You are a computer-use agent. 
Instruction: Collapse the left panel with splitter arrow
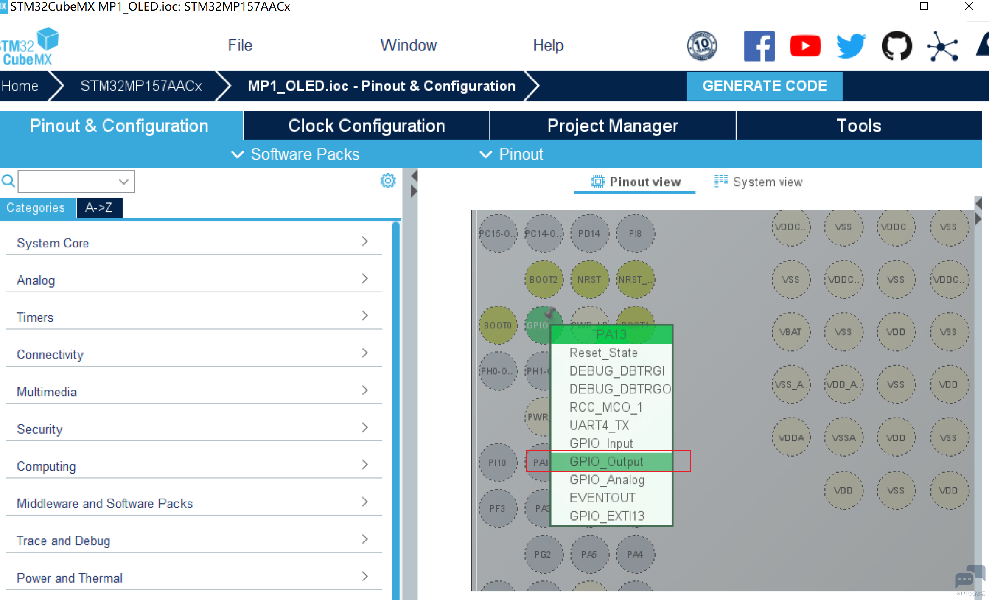414,176
